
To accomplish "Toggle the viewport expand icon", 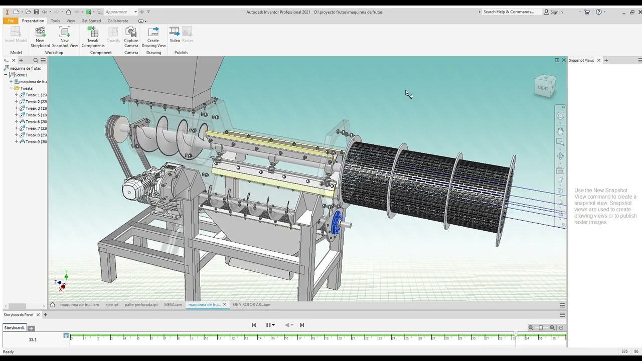I will point(557,60).
